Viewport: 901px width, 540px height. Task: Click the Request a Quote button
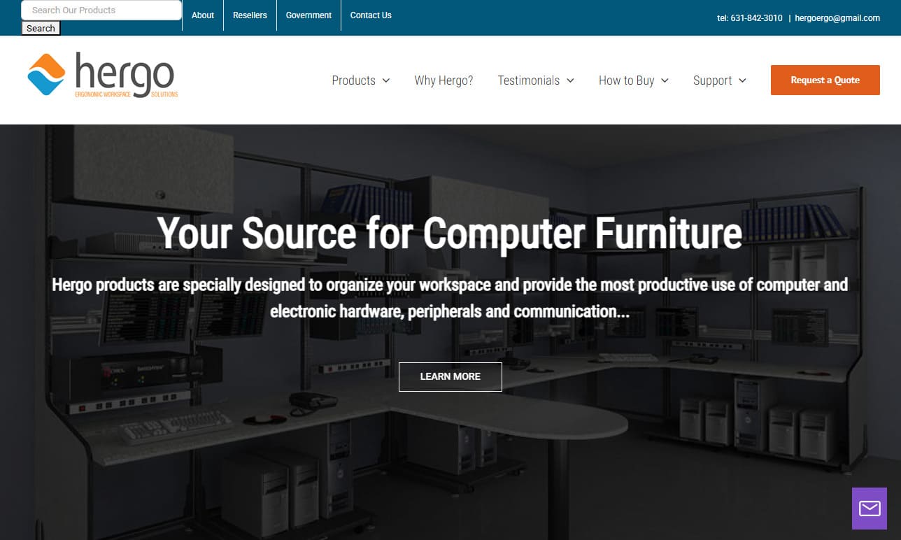[x=825, y=80]
